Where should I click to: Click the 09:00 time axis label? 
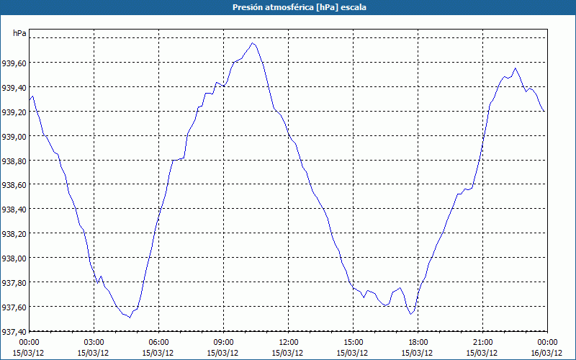tap(223, 342)
